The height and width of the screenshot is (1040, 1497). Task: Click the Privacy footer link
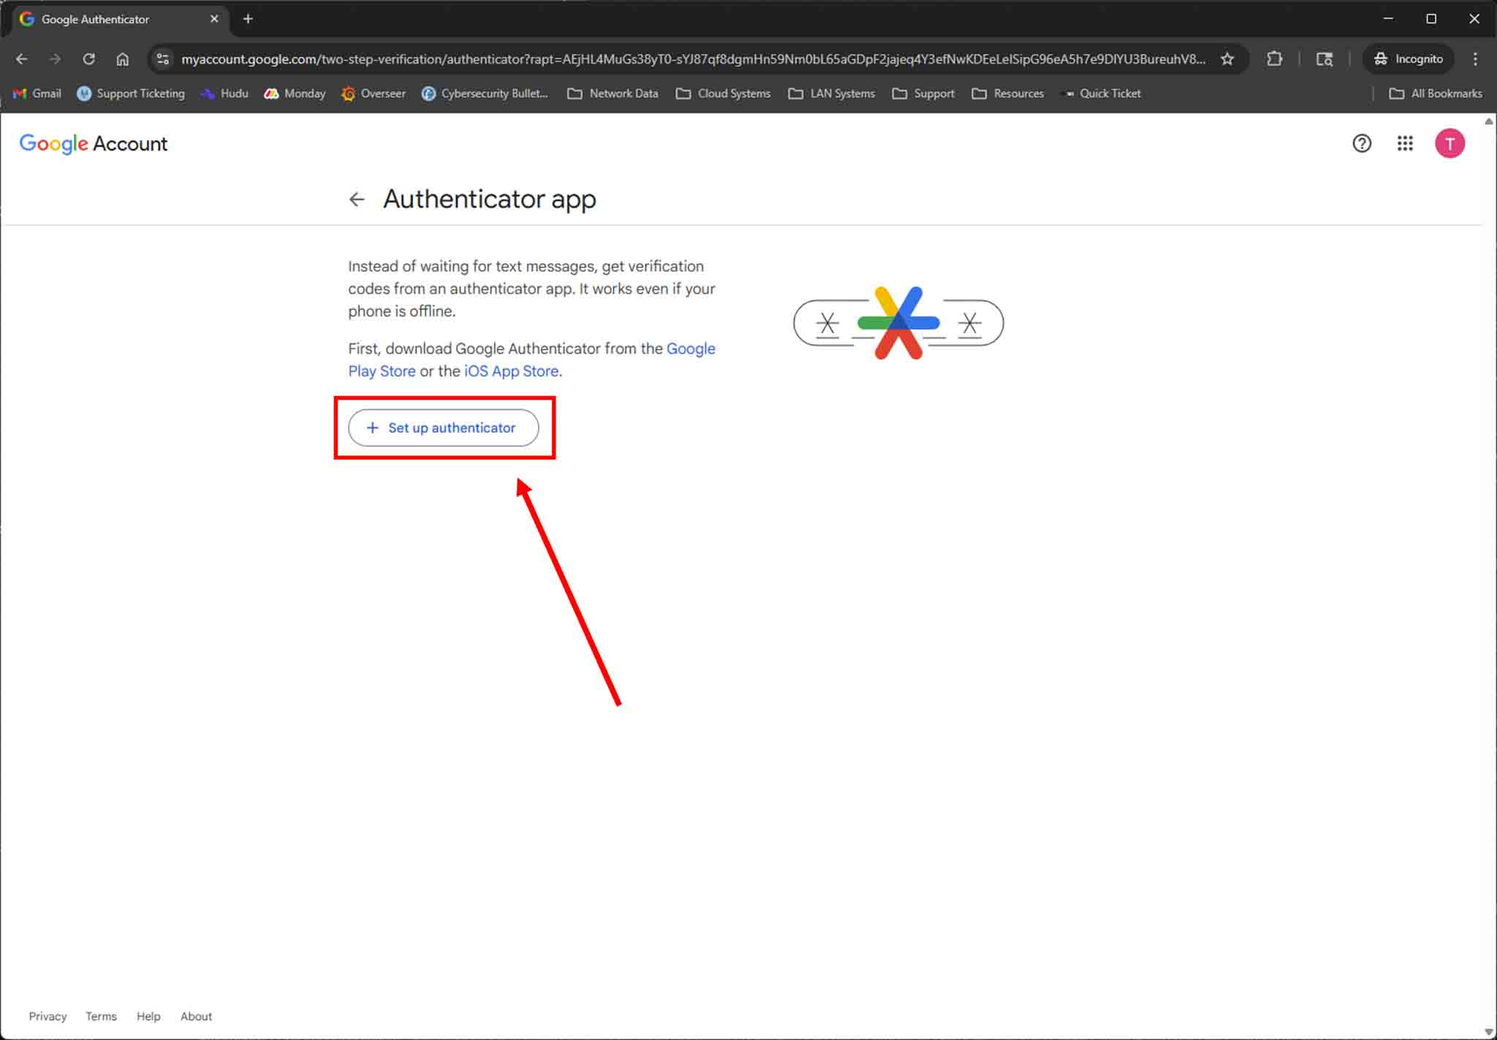tap(48, 1016)
